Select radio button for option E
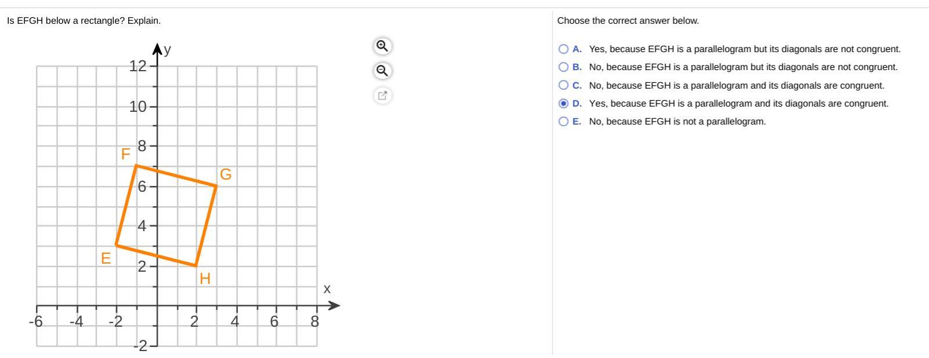The height and width of the screenshot is (358, 929). point(563,122)
